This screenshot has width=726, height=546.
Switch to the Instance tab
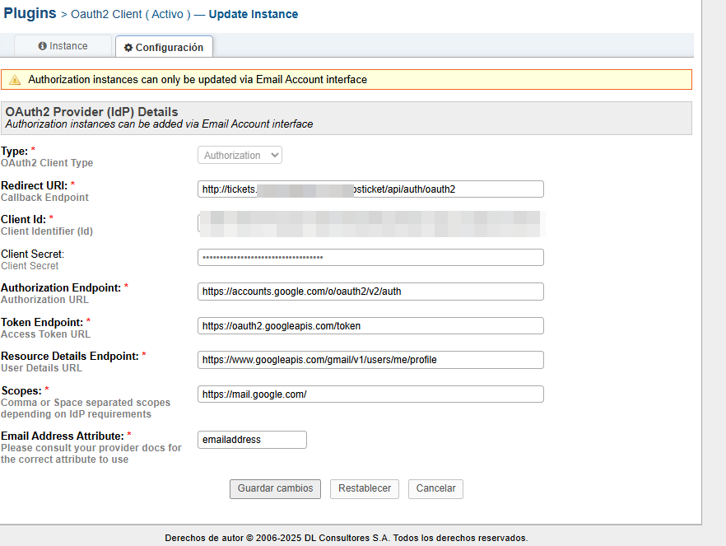coord(63,46)
